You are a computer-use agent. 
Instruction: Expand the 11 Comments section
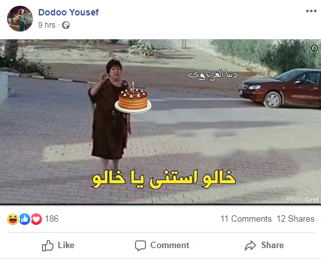tap(246, 218)
